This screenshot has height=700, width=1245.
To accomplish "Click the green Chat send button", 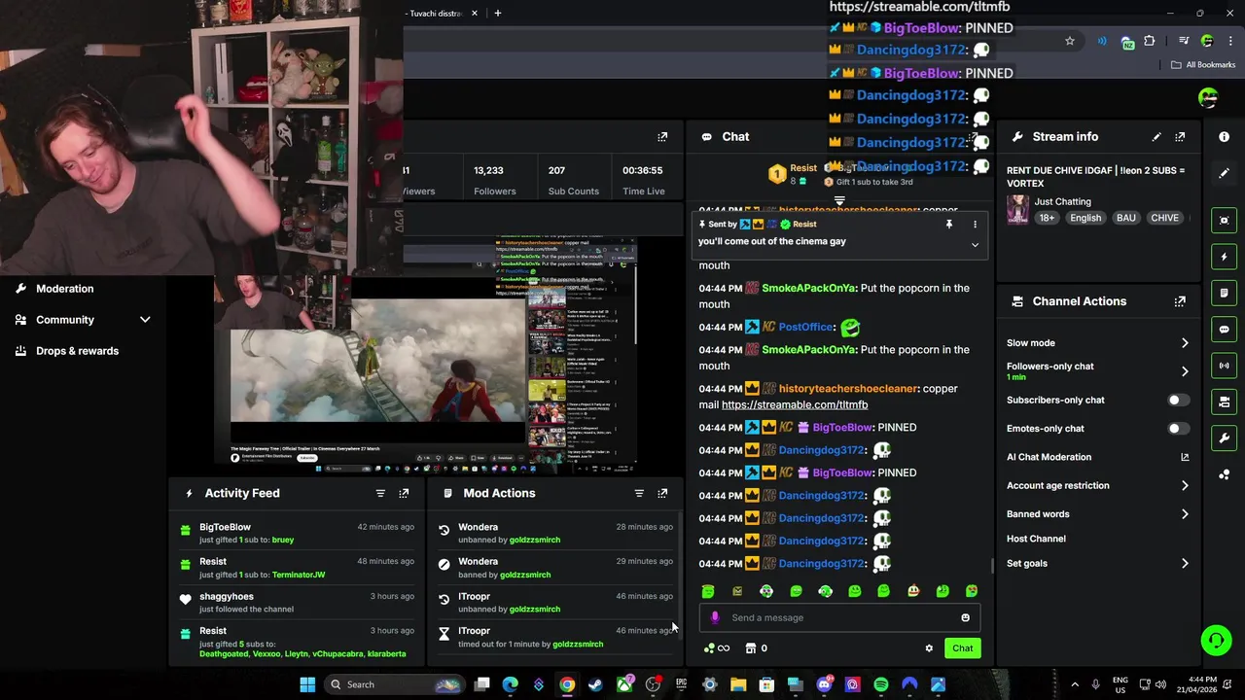I will pyautogui.click(x=962, y=648).
